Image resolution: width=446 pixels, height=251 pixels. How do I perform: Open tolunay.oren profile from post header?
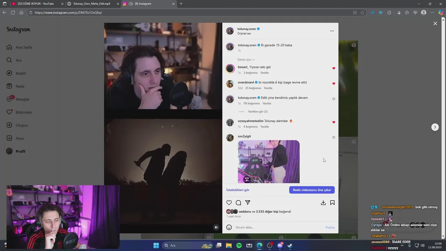[x=247, y=29]
